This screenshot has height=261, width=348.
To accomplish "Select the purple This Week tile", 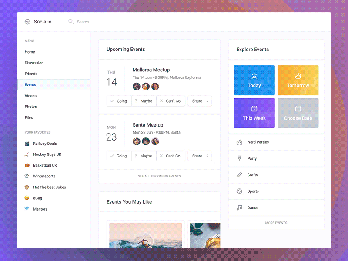I will (254, 113).
